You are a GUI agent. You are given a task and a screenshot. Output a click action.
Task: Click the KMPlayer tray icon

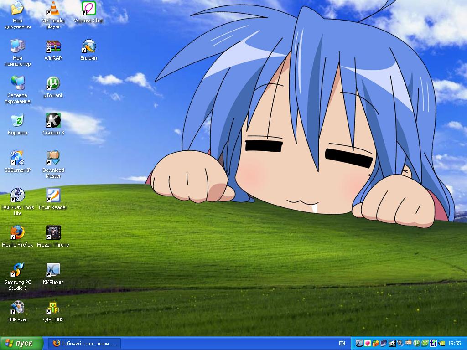pos(359,343)
